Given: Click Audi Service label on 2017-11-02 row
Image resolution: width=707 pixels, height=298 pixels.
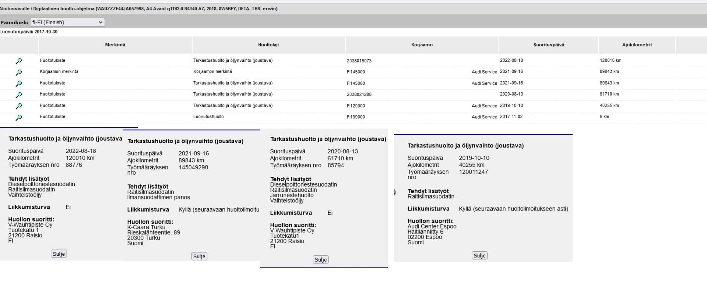Looking at the screenshot, I should point(484,117).
